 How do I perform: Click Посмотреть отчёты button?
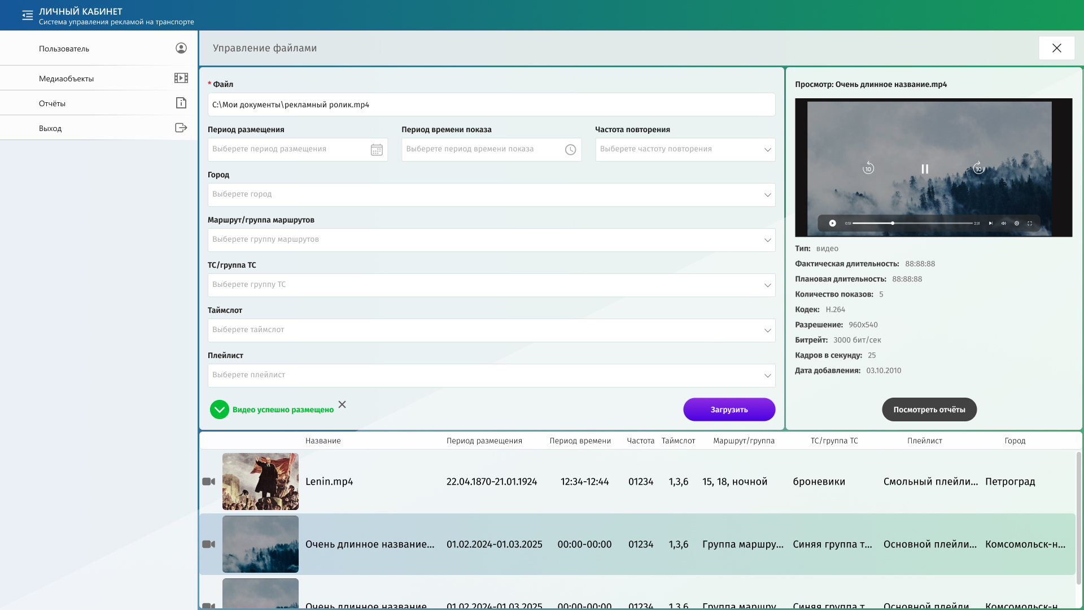click(929, 409)
